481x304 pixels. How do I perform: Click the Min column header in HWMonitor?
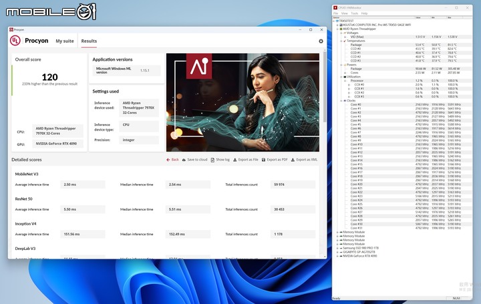coord(439,17)
